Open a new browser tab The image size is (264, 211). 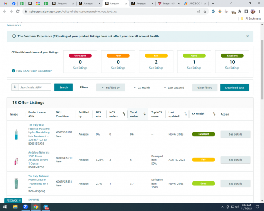tap(213, 3)
